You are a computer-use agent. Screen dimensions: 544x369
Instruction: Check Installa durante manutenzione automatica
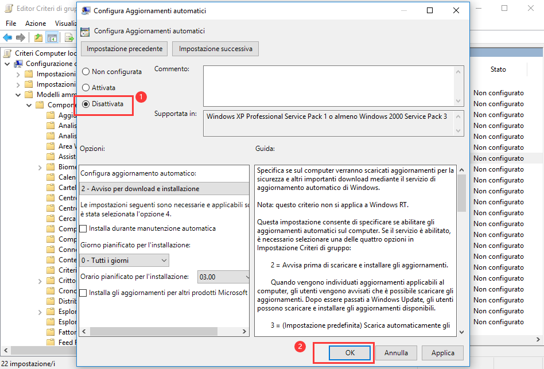pos(83,228)
